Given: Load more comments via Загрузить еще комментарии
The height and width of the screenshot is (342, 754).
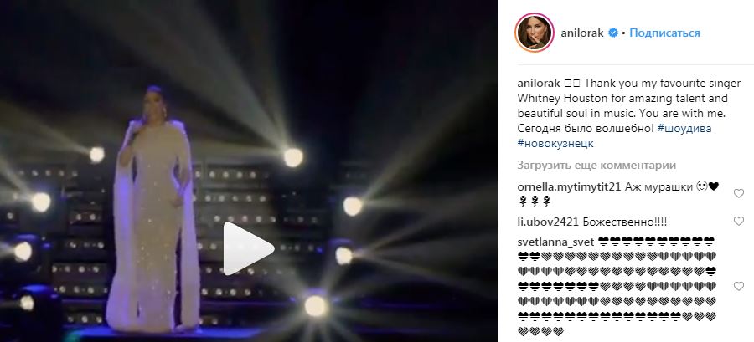Looking at the screenshot, I should click(x=596, y=166).
